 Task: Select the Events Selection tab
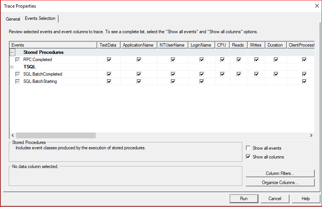[x=40, y=18]
